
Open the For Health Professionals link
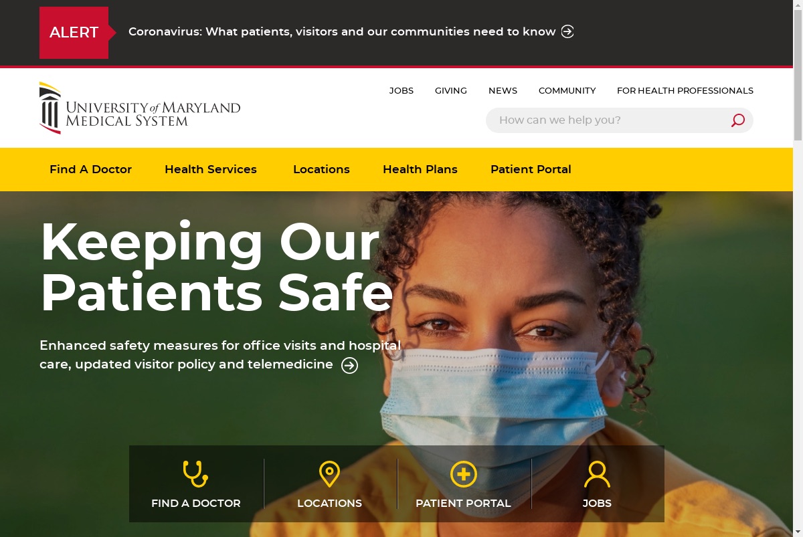point(685,90)
